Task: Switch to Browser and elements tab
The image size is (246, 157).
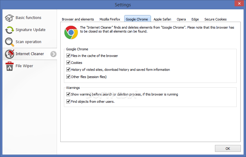Action: point(78,19)
